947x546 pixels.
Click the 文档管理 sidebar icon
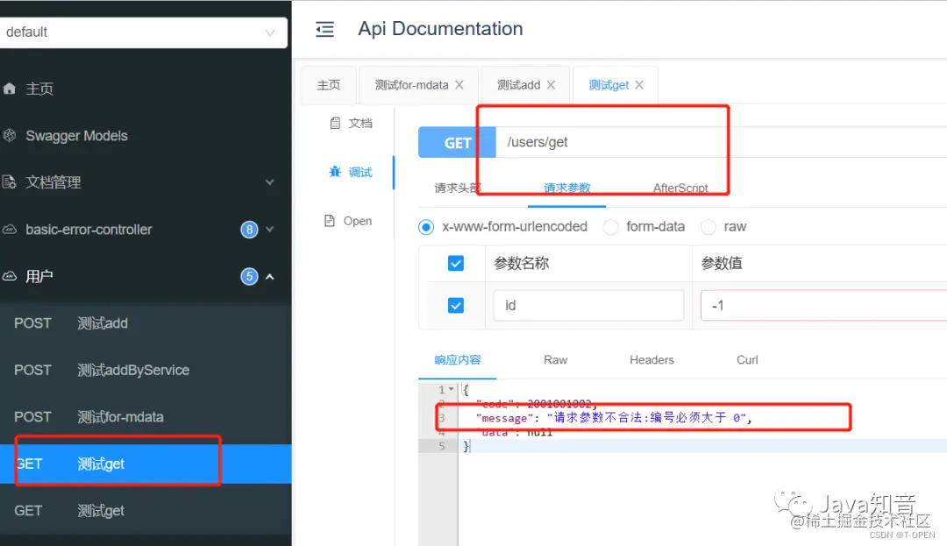pyautogui.click(x=9, y=182)
